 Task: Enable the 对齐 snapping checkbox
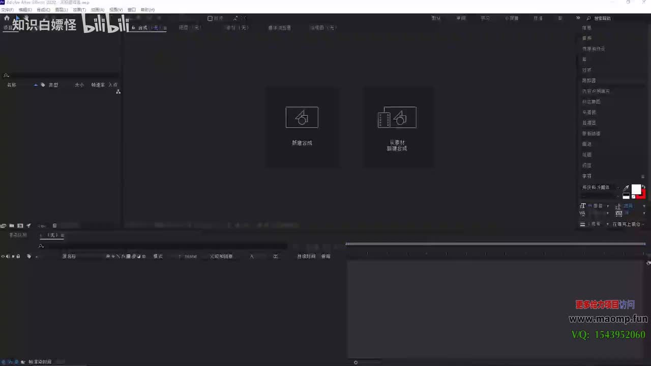point(210,18)
